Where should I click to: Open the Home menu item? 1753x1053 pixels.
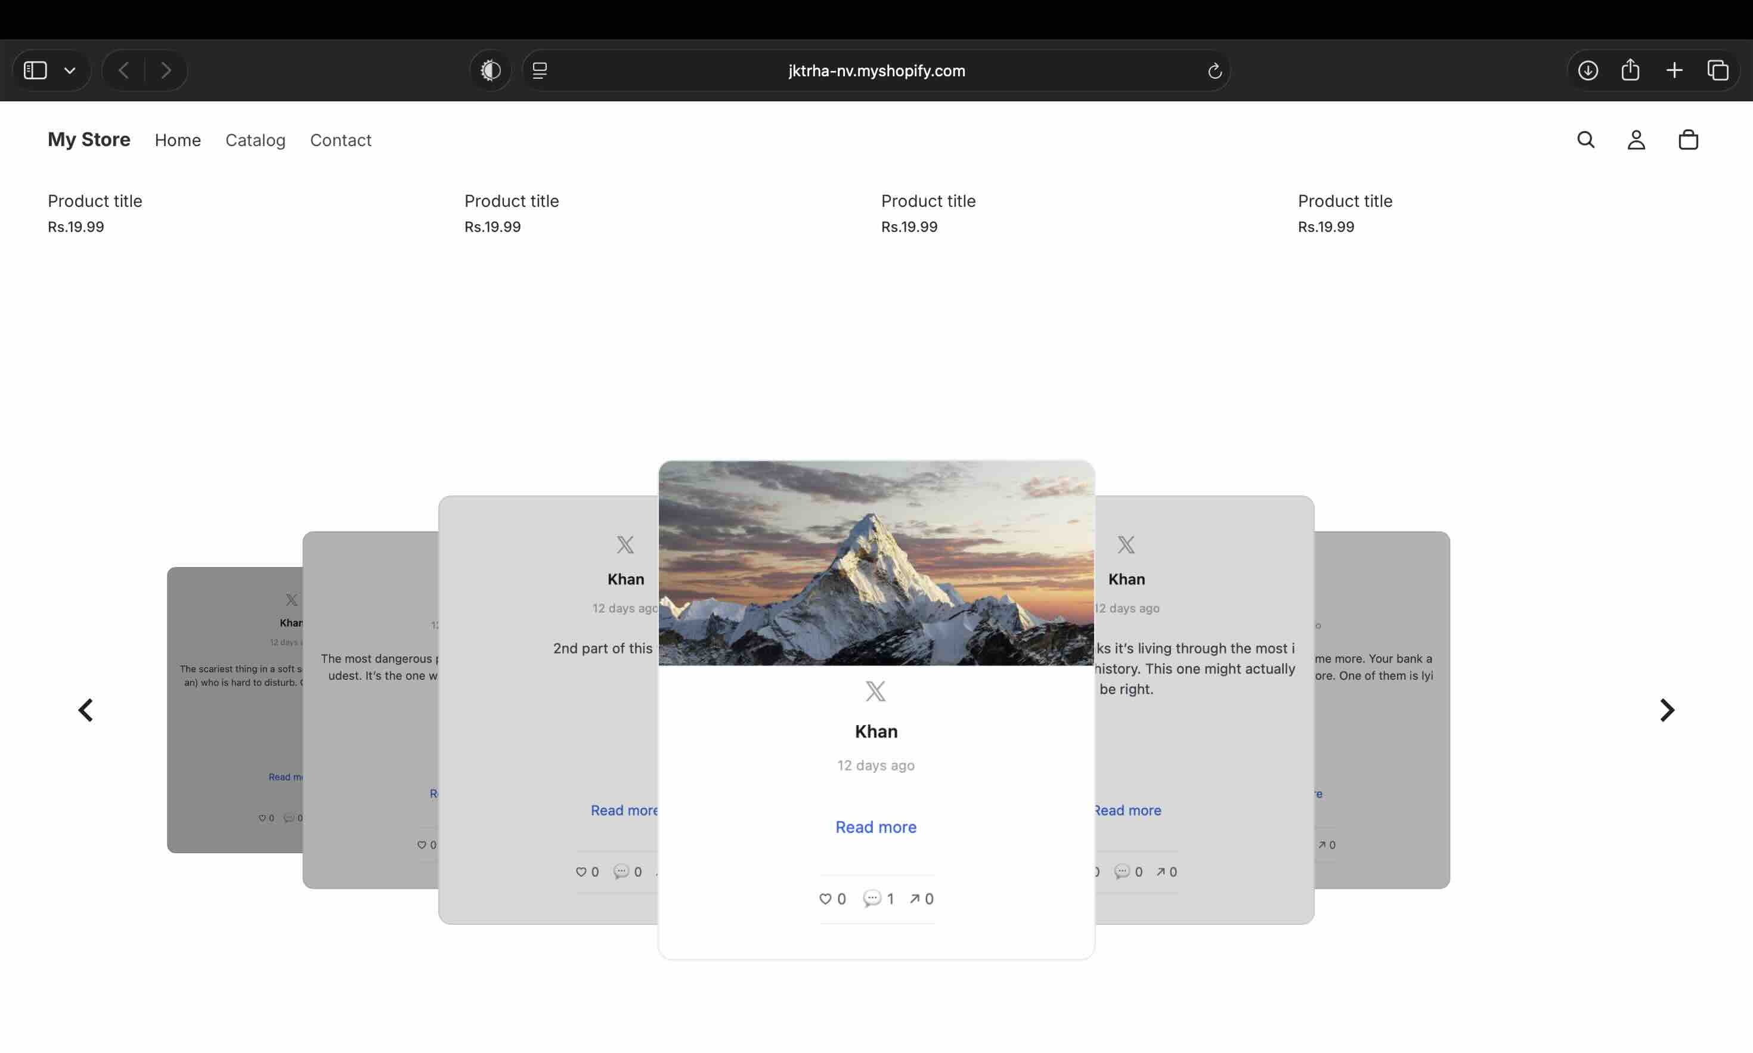[178, 140]
